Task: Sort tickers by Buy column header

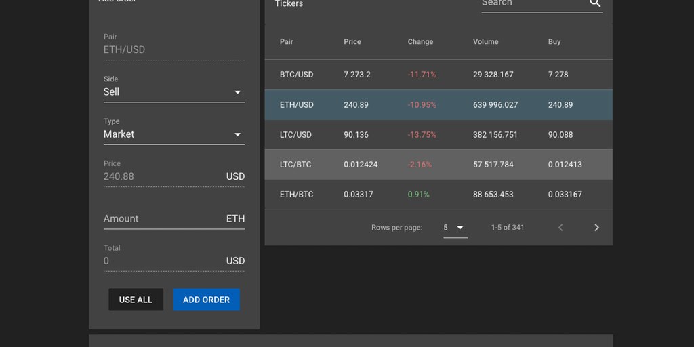Action: coord(554,41)
